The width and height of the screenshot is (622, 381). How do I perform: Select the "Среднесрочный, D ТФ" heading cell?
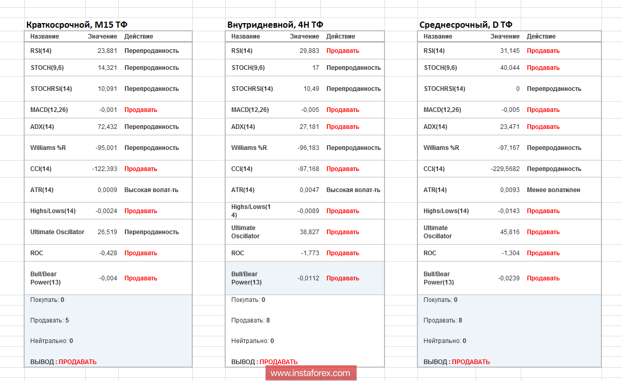(466, 25)
